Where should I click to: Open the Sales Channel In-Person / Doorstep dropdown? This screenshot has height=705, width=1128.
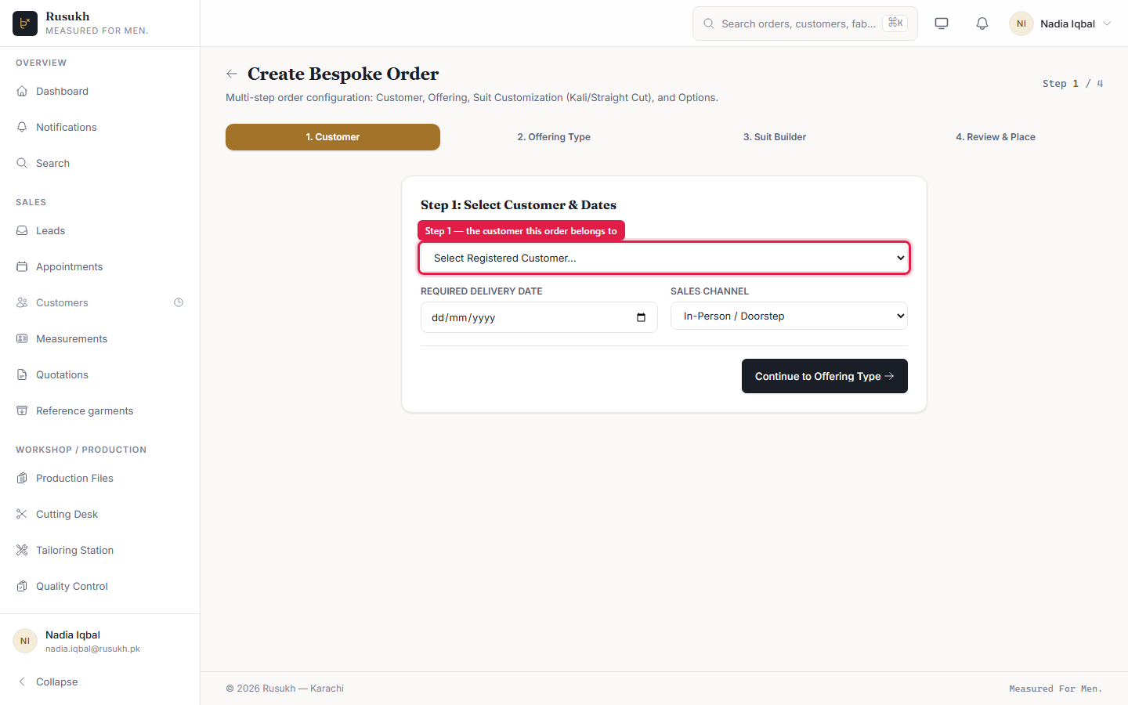[x=789, y=316]
